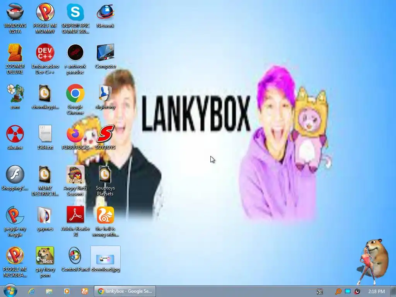Select the Firefox desktop shortcut

[x=75, y=137]
